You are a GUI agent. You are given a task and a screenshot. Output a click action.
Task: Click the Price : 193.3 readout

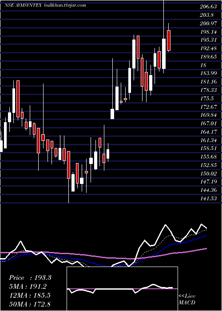(30, 278)
